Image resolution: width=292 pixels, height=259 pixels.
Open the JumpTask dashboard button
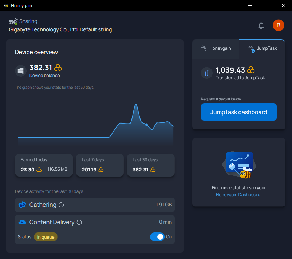(239, 112)
